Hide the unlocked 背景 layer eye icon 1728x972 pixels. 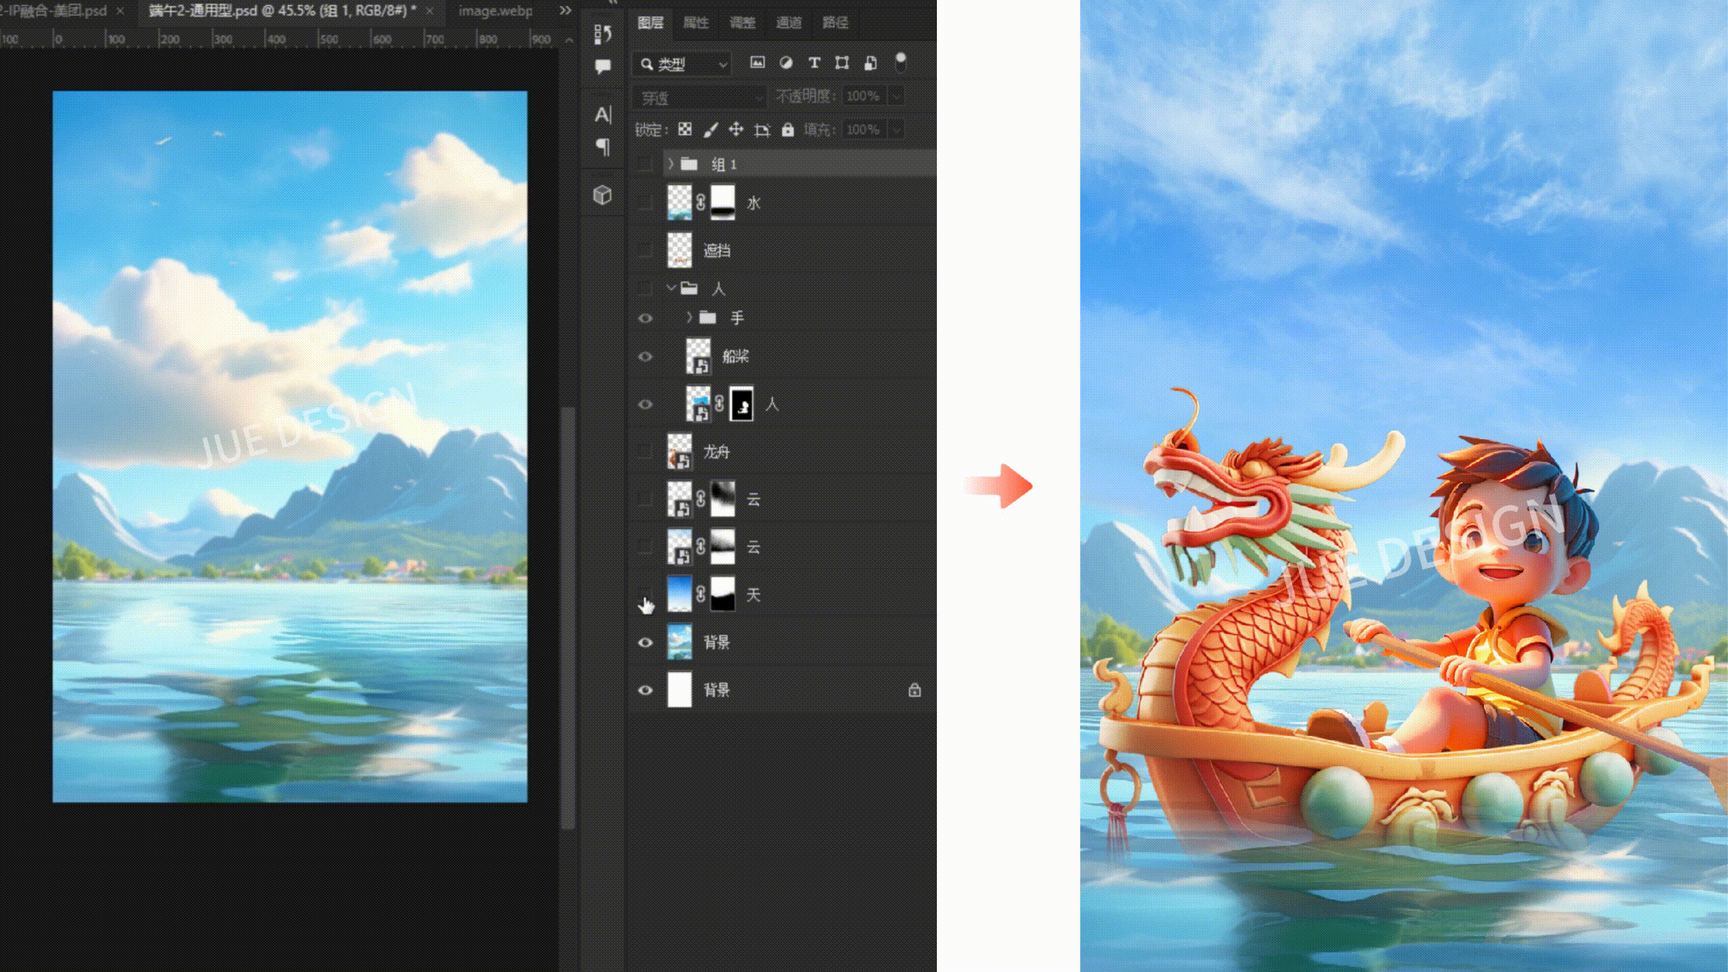[645, 642]
